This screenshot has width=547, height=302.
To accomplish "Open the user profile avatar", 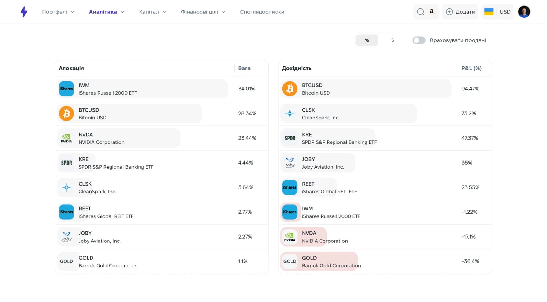I will coord(524,12).
